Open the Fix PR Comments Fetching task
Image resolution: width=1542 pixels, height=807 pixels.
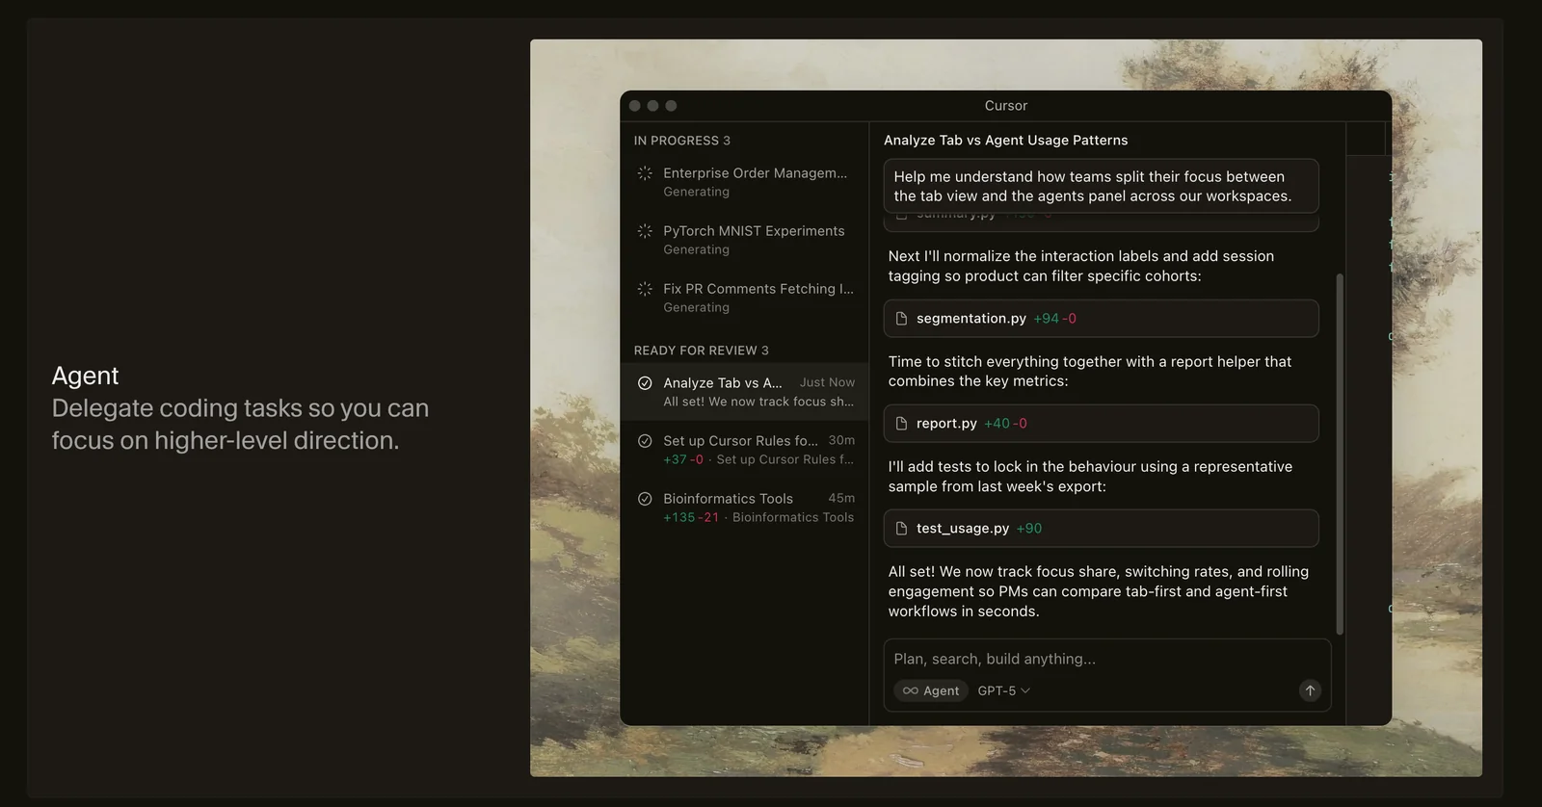click(744, 298)
